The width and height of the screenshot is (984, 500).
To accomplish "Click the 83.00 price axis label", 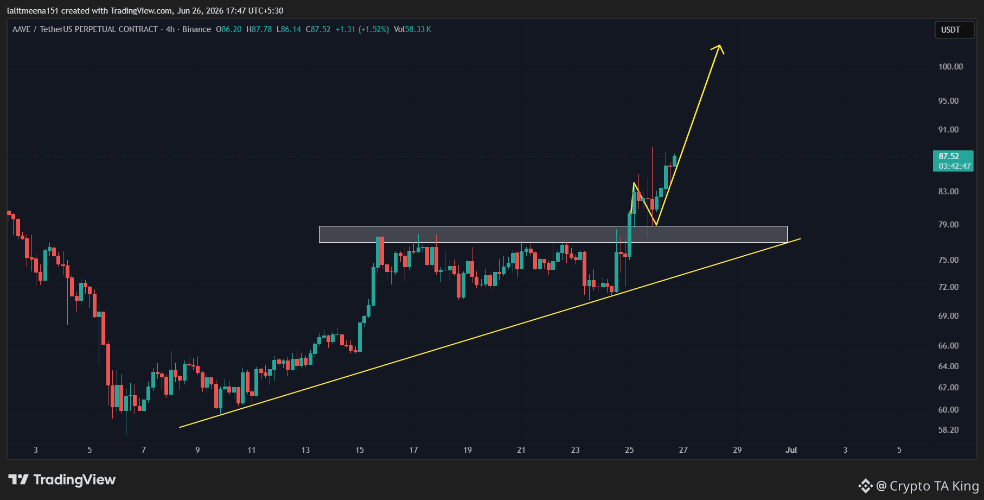I will 949,192.
